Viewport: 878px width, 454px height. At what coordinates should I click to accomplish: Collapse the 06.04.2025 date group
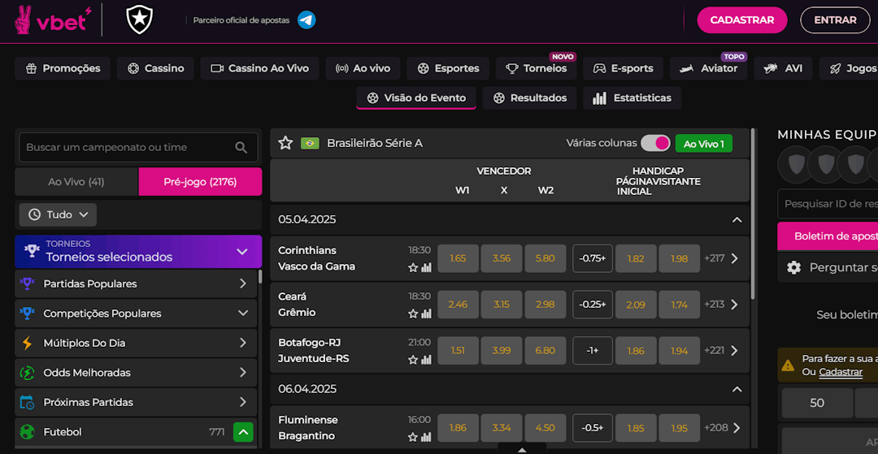point(737,389)
